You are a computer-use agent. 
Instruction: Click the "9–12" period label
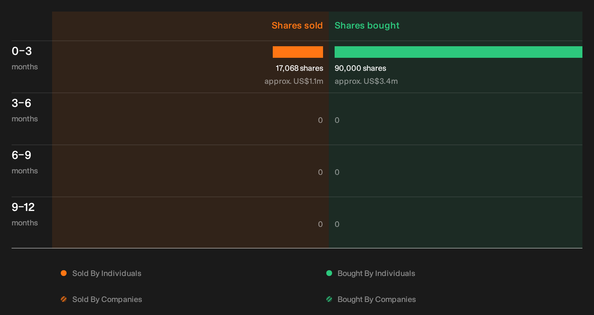(x=23, y=207)
